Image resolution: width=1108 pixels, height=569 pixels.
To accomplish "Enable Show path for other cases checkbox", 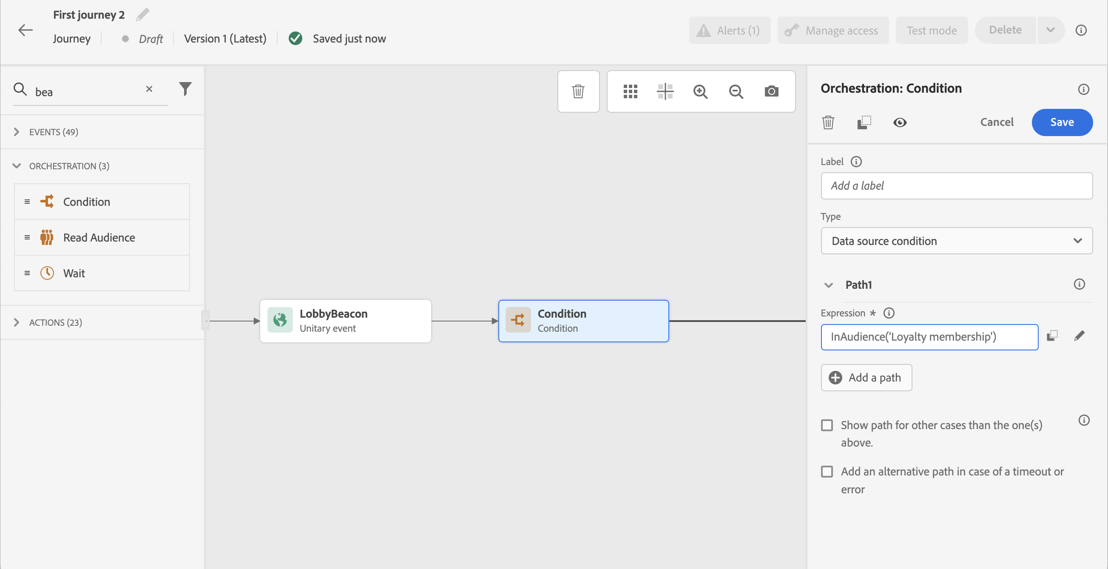I will tap(827, 425).
